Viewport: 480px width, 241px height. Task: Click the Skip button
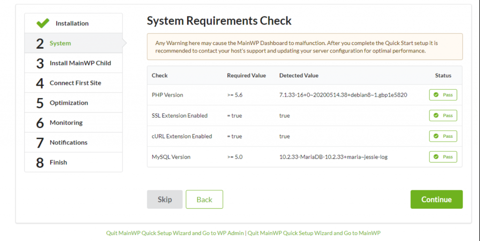[165, 199]
